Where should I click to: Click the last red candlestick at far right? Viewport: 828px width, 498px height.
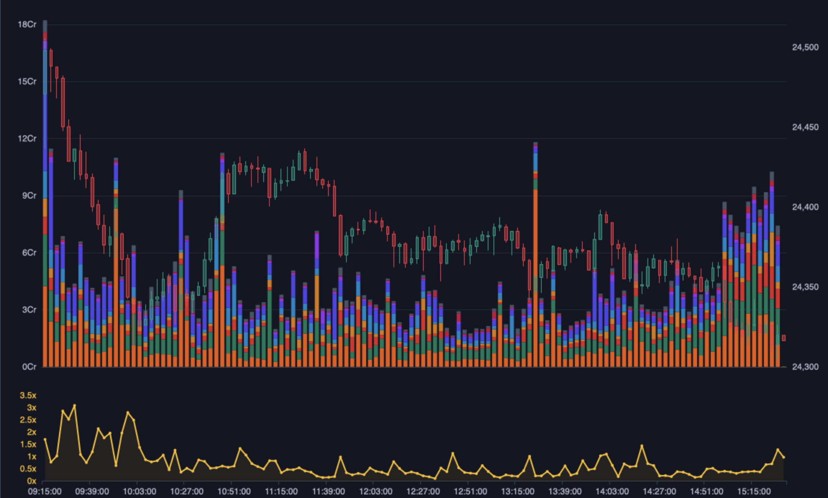(784, 338)
